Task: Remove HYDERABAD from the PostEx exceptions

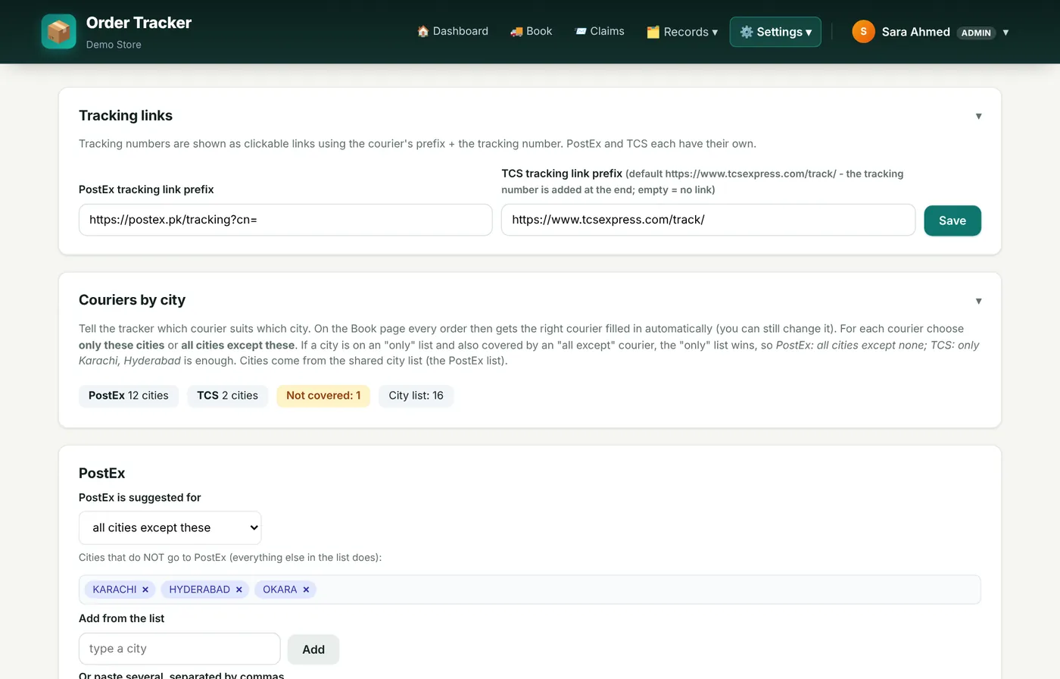Action: point(239,590)
